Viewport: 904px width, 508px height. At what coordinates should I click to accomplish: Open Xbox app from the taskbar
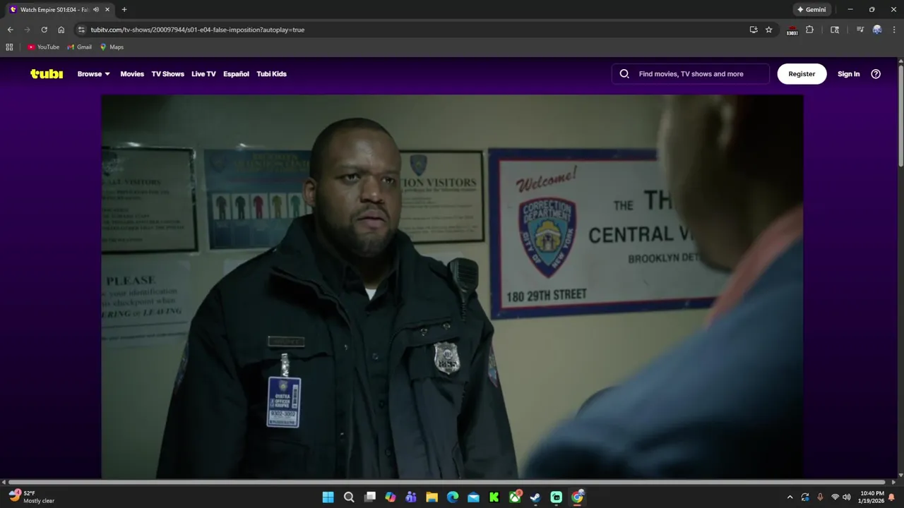click(x=515, y=497)
